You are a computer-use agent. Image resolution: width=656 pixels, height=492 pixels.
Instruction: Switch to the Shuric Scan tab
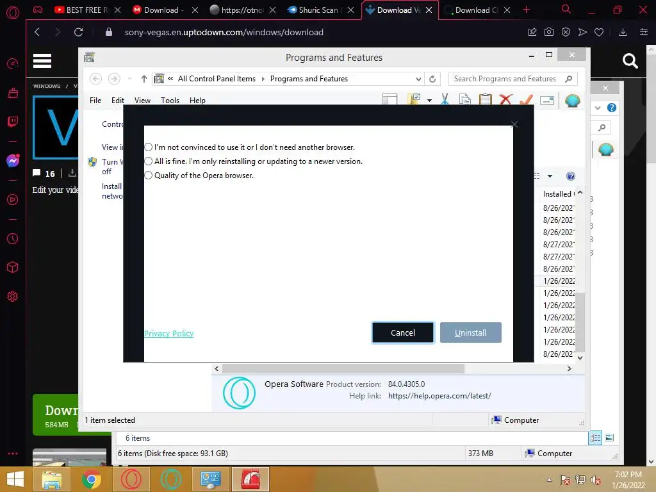tap(320, 10)
